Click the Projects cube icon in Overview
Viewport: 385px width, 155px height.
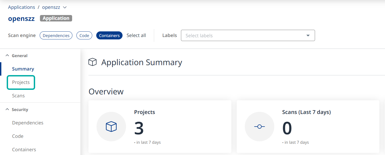click(x=111, y=127)
